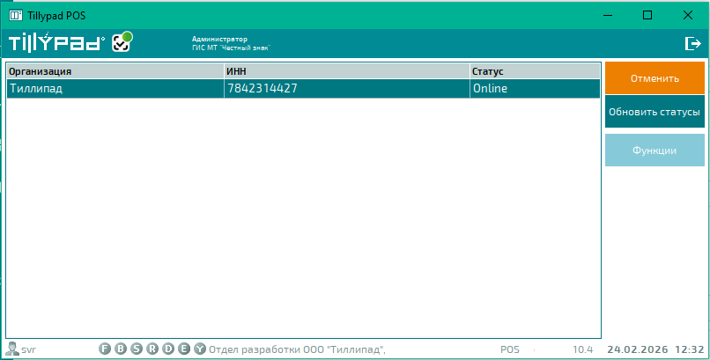Image resolution: width=710 pixels, height=360 pixels.
Task: Click the Y circle status indicator
Action: point(199,349)
